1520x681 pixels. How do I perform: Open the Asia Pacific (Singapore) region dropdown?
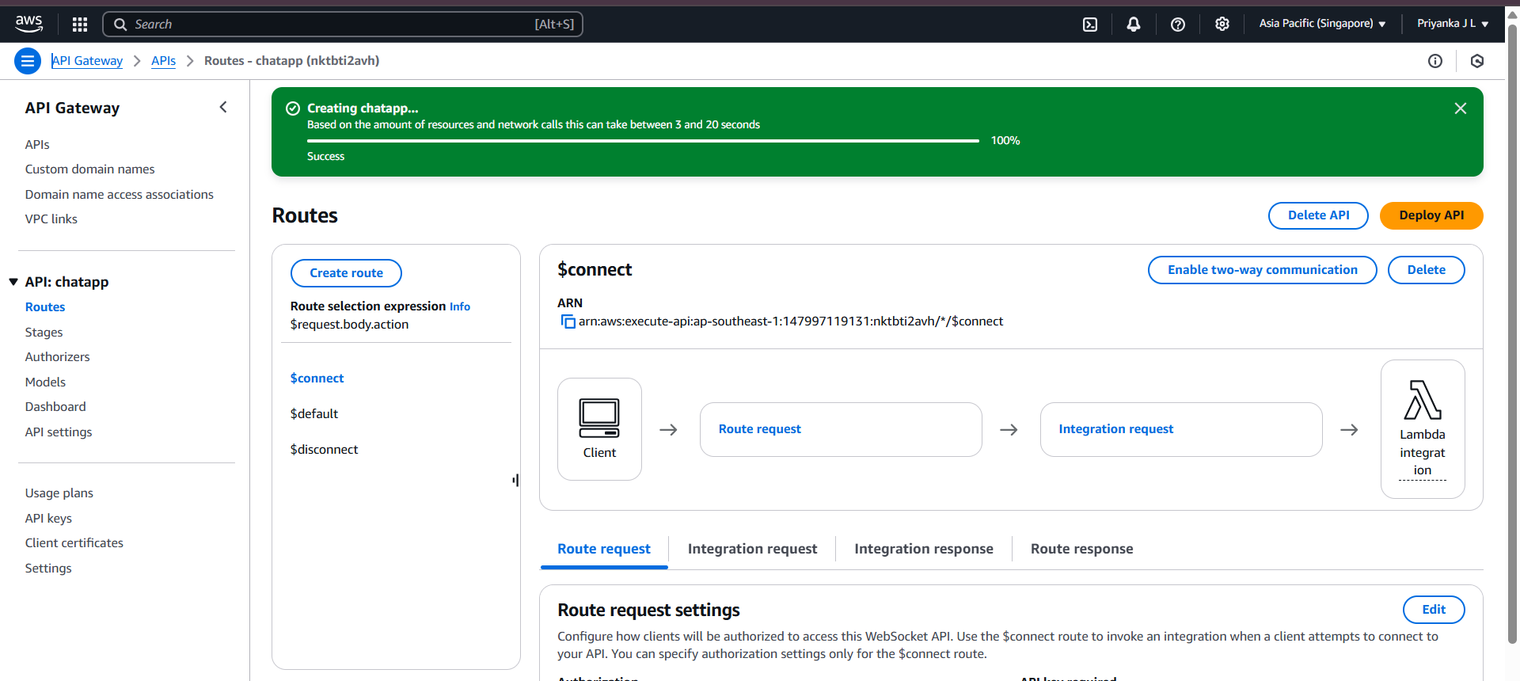click(x=1322, y=24)
